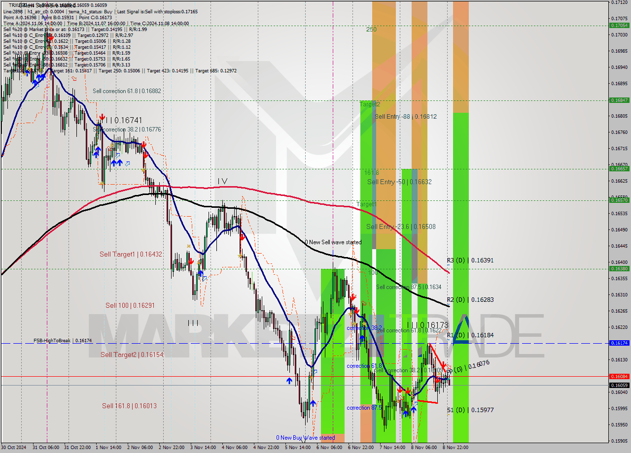The height and width of the screenshot is (453, 631).
Task: Click the 'Sell correction 61.8 | 0.16882' label
Action: 127,91
